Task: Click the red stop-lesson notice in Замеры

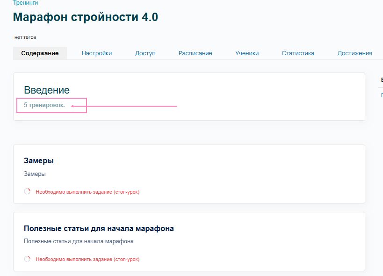Action: point(87,192)
